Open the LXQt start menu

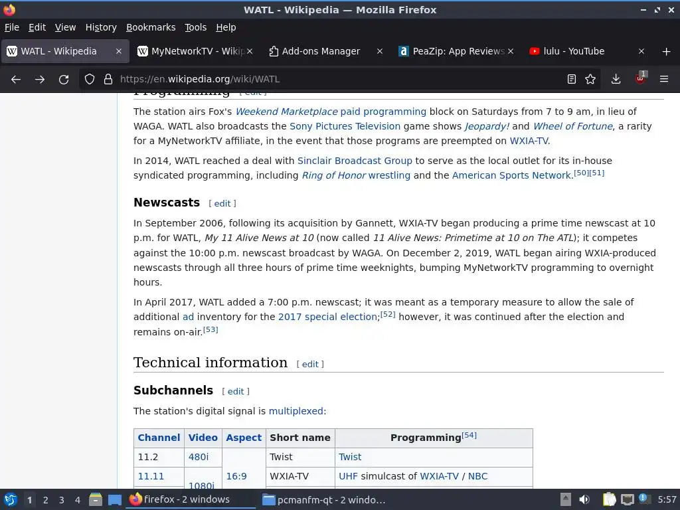[11, 499]
